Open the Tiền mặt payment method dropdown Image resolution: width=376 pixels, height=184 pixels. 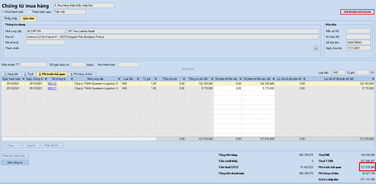click(x=69, y=12)
